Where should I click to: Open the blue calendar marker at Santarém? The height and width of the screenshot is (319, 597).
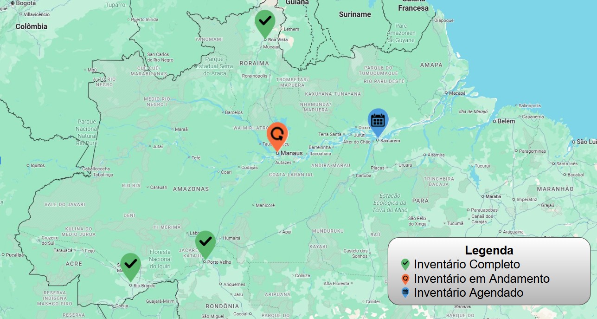tap(378, 120)
